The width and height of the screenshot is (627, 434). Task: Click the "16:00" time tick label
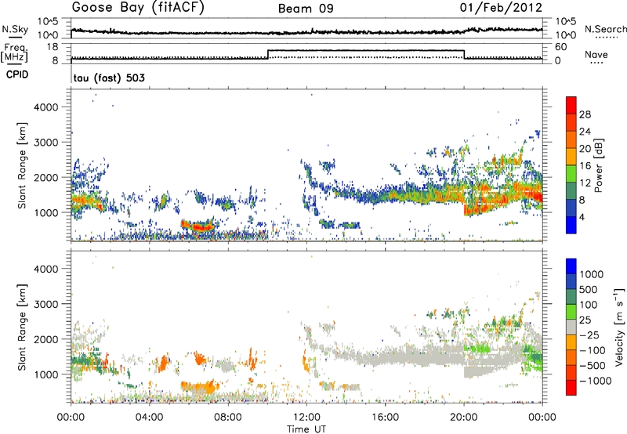(x=385, y=418)
